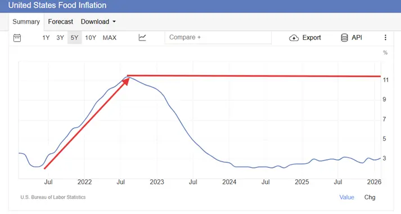Viewport: 401px width, 214px height.
Task: Click the 2022 x-axis label
Action: [x=84, y=182]
